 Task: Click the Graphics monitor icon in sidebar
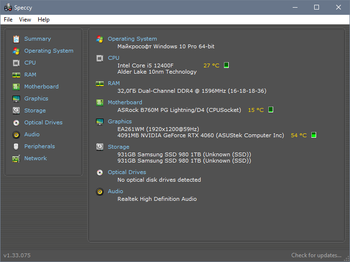pyautogui.click(x=16, y=98)
